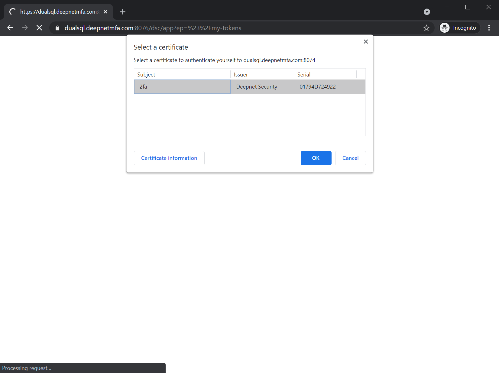
Task: Click the browser Back arrow
Action: [10, 28]
